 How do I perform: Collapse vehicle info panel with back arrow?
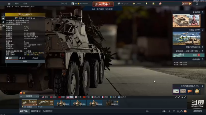click(3, 15)
